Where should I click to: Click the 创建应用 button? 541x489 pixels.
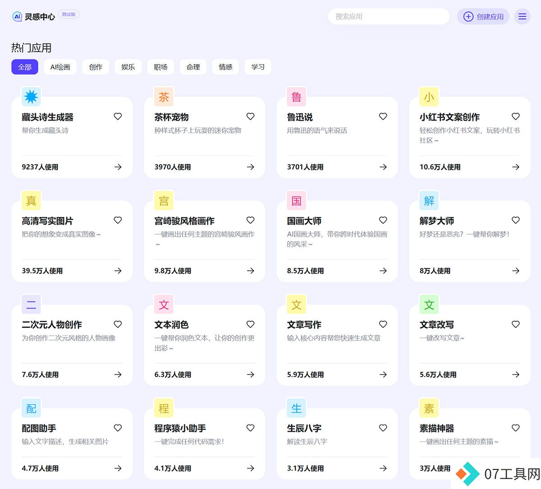point(483,17)
